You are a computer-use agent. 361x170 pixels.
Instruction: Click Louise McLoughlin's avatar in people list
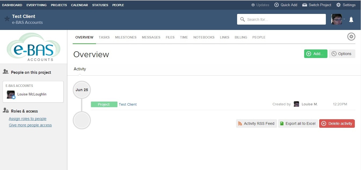tap(11, 94)
